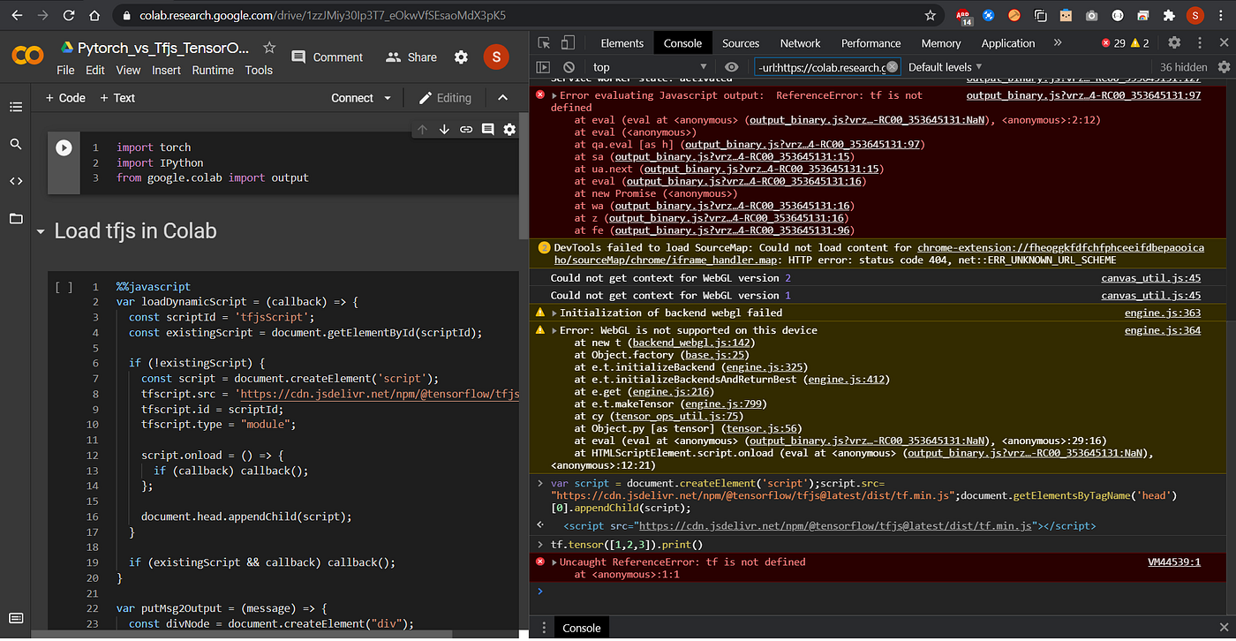Expand the Connect dropdown arrow
The height and width of the screenshot is (641, 1236).
386,98
